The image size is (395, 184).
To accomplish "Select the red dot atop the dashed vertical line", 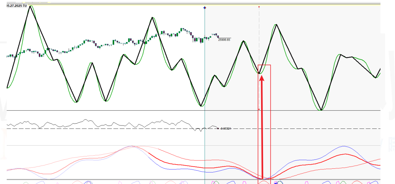I will (x=259, y=7).
